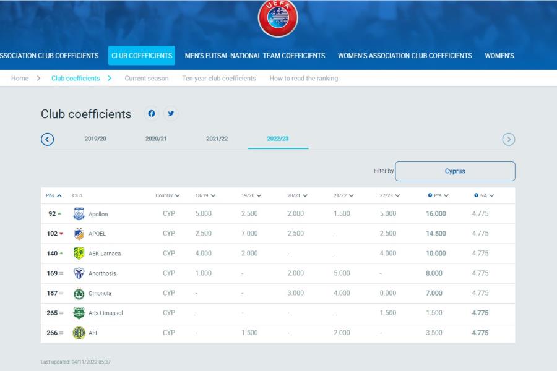Viewport: 557px width, 371px height.
Task: Click the Last updated timestamp text
Action: 76,362
